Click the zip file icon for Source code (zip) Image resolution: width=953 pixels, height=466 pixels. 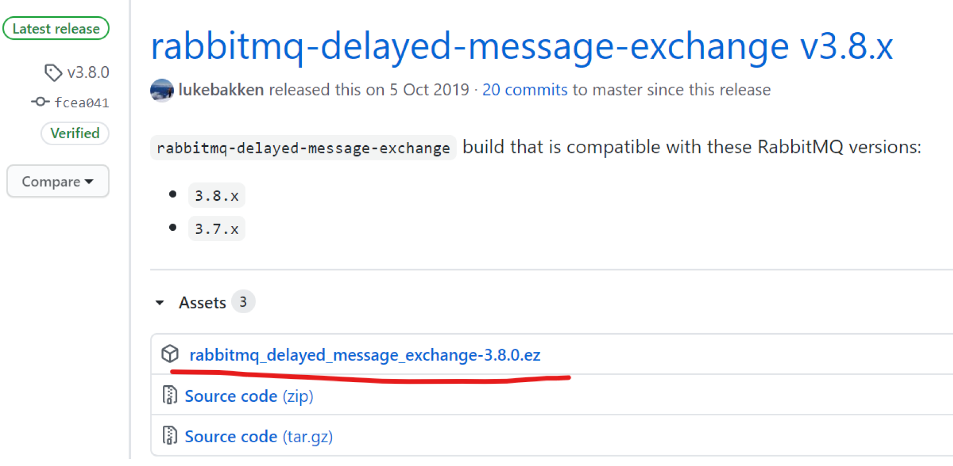170,396
